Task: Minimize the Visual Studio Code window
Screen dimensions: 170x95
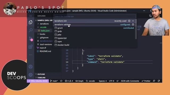Action: pos(144,11)
